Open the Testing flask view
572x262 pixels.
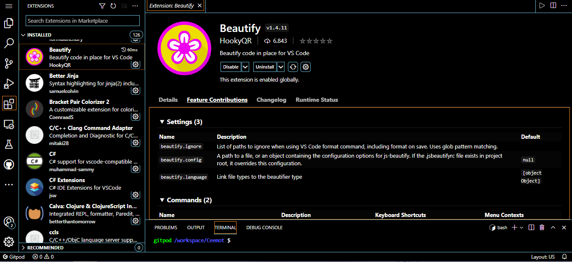click(x=9, y=144)
